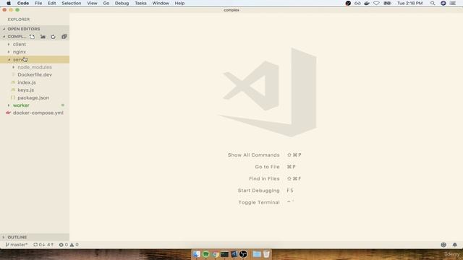The height and width of the screenshot is (260, 463).
Task: Collapse all folders in Explorer
Action: pos(64,37)
